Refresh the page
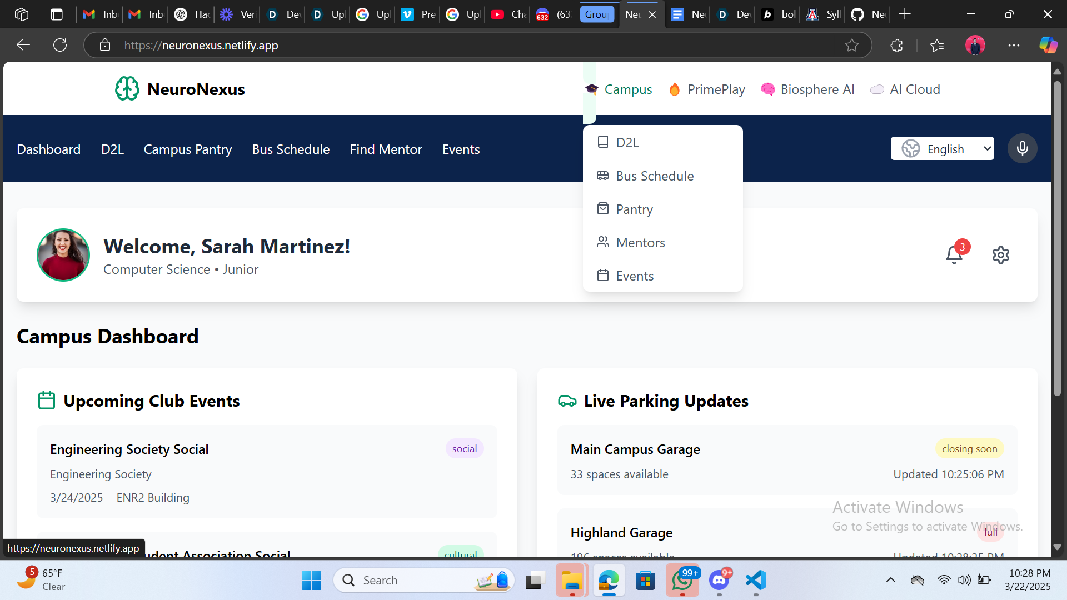 [60, 46]
